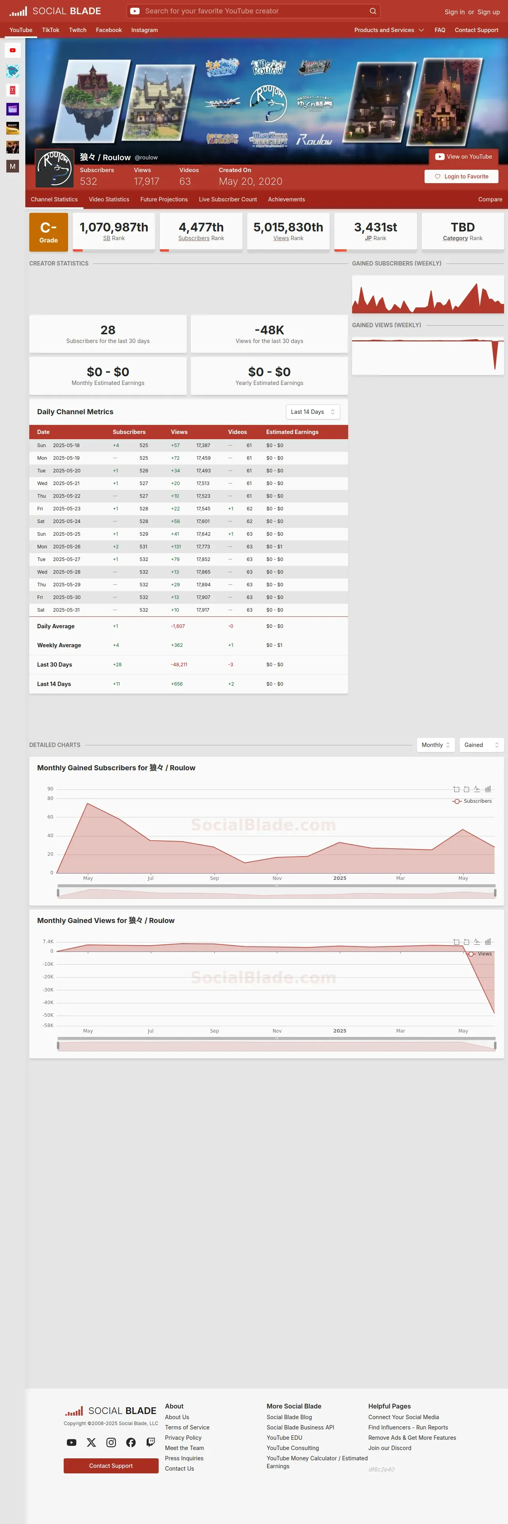Switch Subscribers chart to line view
Screen dimensions: 508x1524
tap(477, 789)
